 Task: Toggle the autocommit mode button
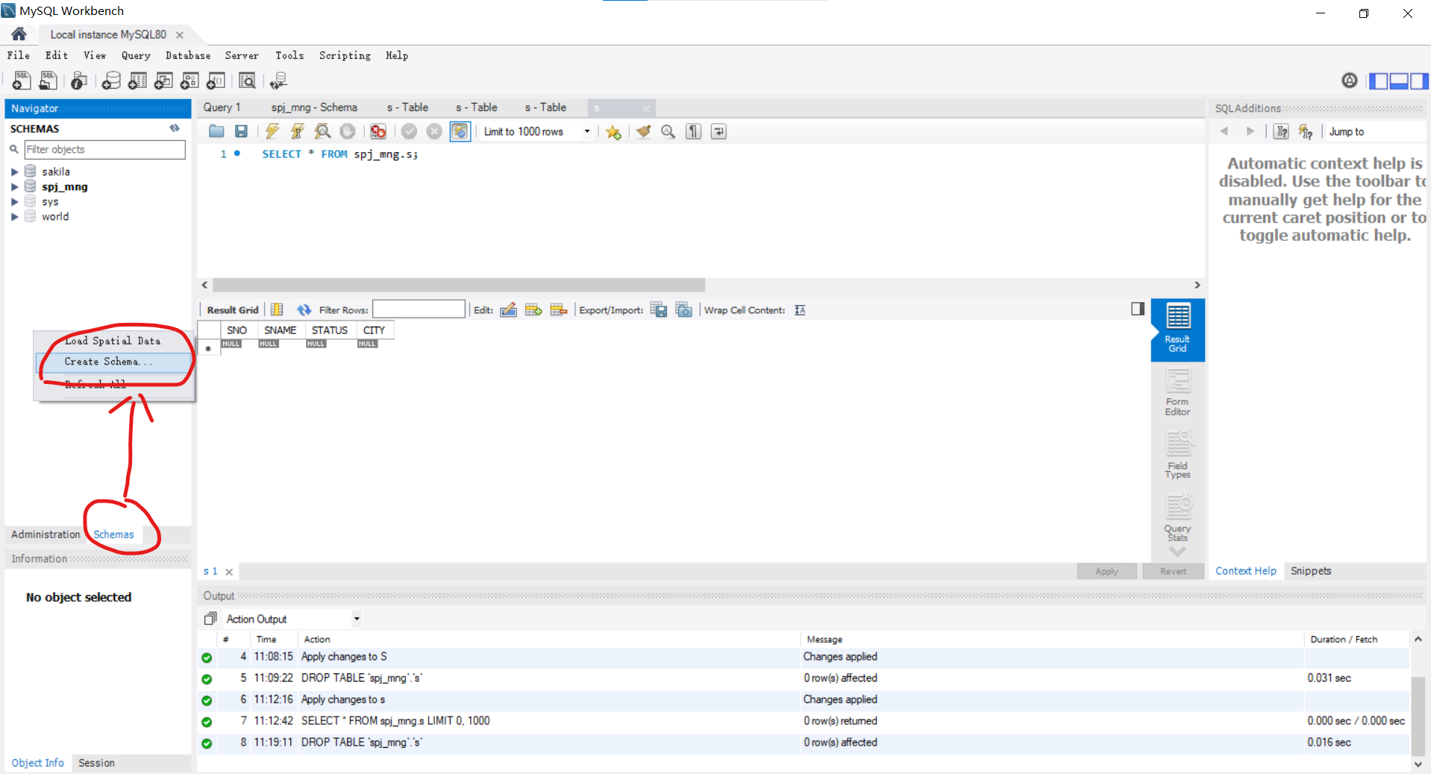(460, 132)
